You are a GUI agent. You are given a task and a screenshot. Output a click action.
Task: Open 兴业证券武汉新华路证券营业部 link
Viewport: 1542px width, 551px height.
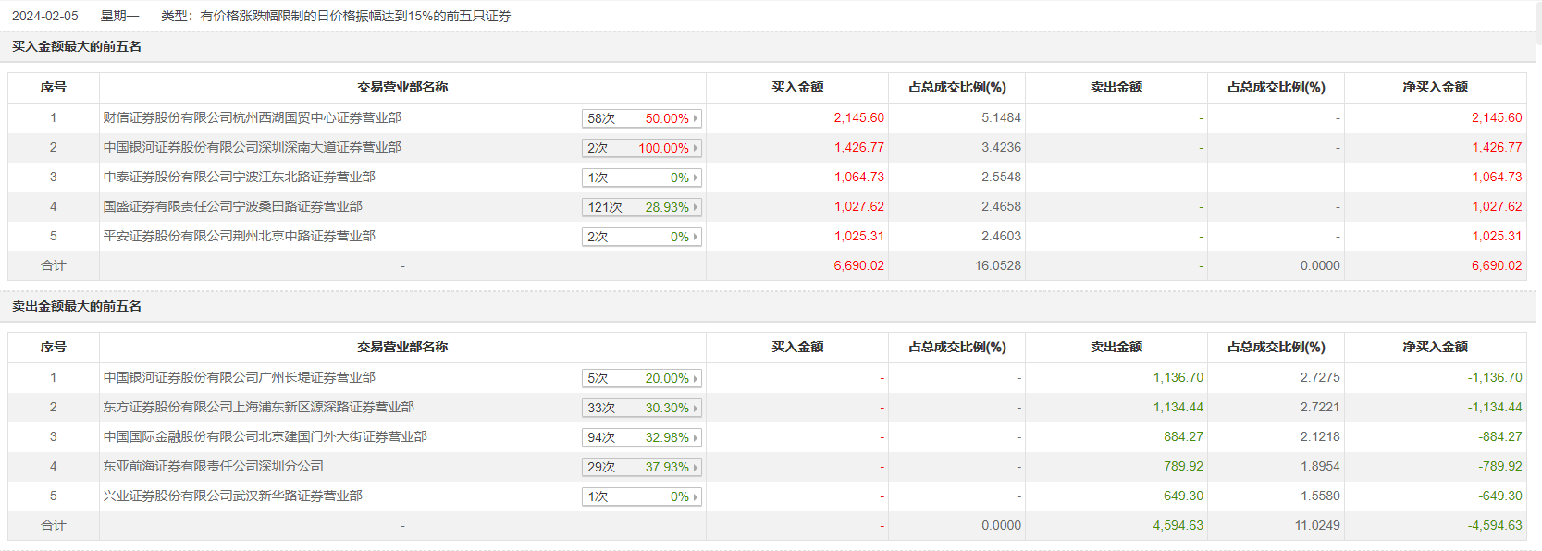coord(232,496)
